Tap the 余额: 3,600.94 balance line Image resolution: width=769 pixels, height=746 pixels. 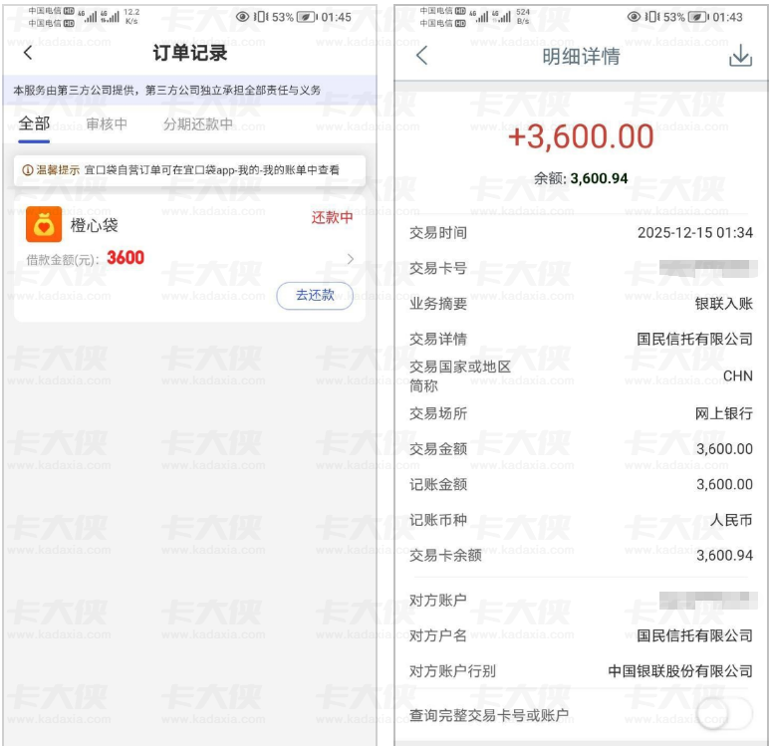(581, 178)
